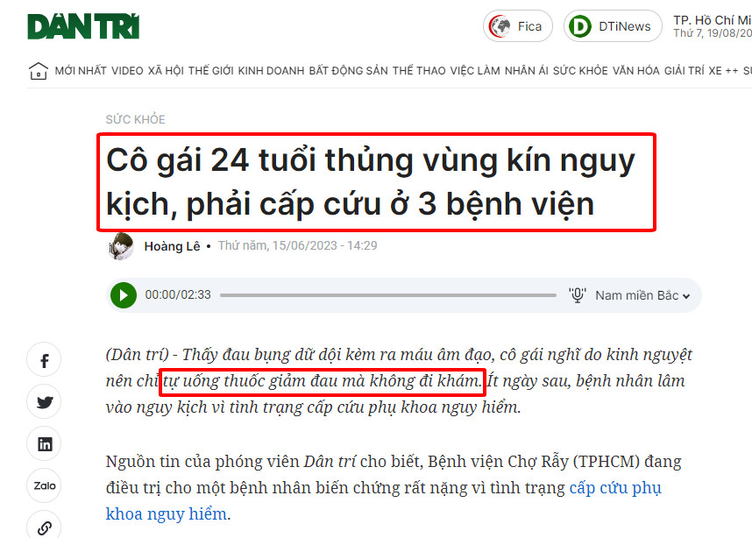Screen dimensions: 752x538
Task: Click the microphone voice icon
Action: coord(578,295)
